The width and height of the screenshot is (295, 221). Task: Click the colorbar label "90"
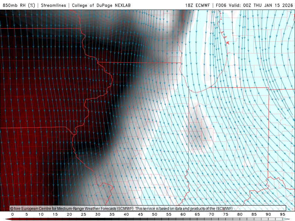click(x=268, y=214)
